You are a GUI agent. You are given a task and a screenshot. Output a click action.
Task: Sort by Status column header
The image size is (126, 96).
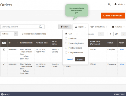point(112,43)
